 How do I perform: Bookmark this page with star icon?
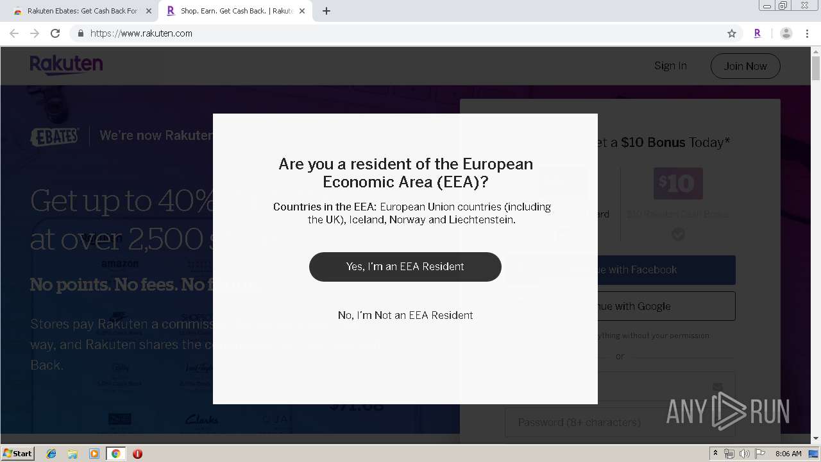732,33
